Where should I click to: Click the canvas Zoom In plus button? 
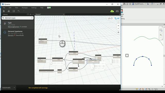(118, 26)
